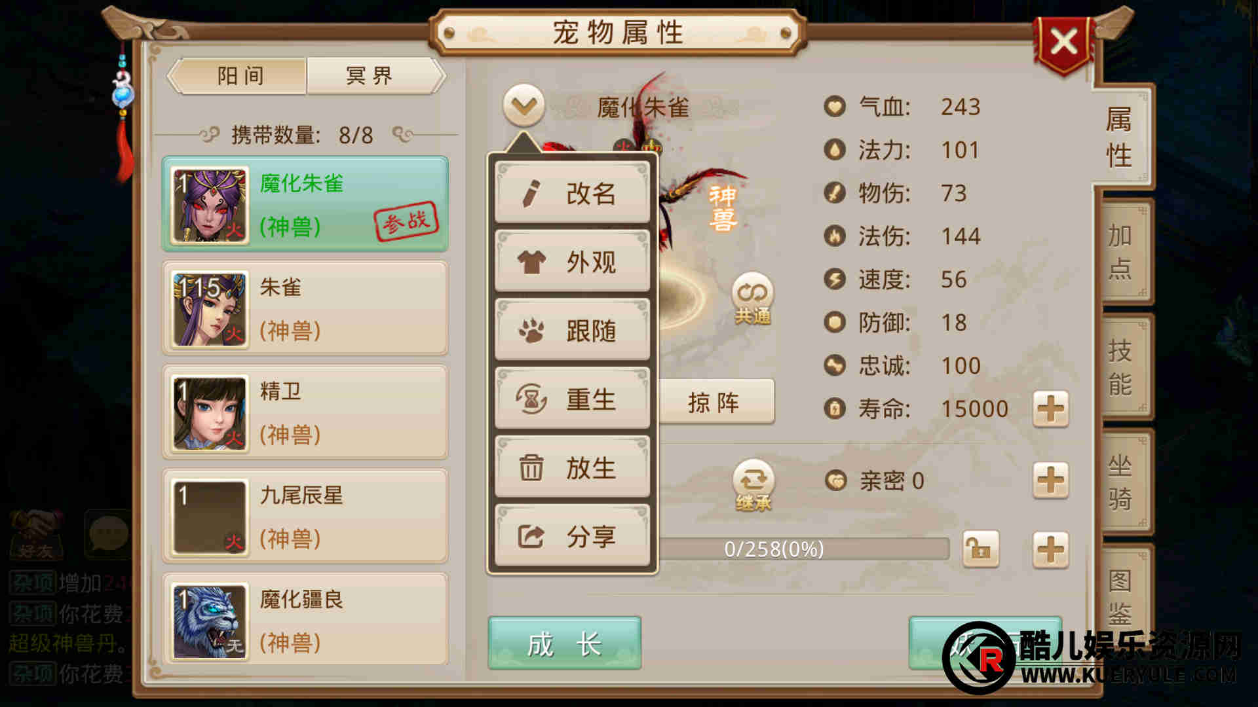1258x707 pixels.
Task: Add experience with plus next to lock
Action: (1050, 549)
